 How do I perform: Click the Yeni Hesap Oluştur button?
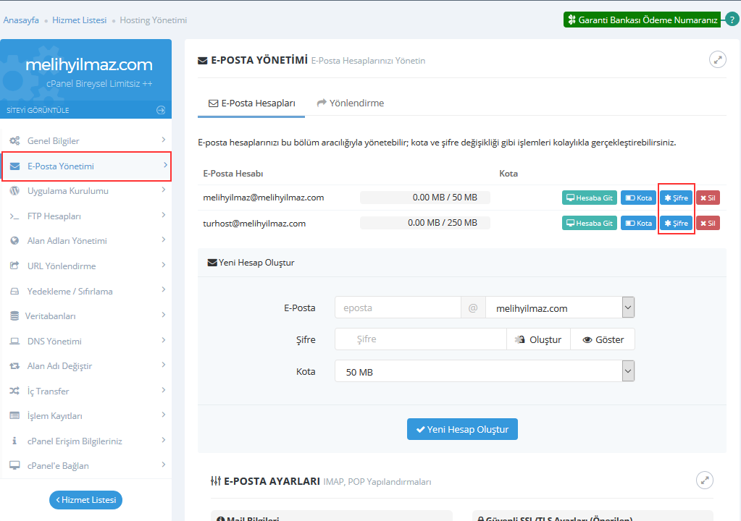pos(462,429)
